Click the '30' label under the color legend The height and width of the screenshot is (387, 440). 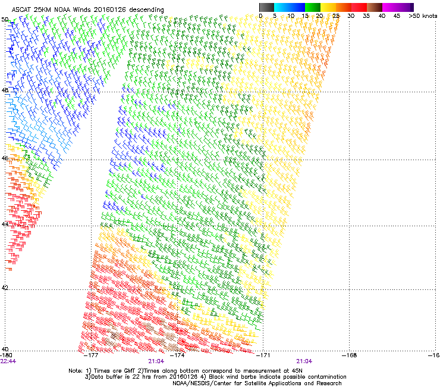tap(351, 16)
